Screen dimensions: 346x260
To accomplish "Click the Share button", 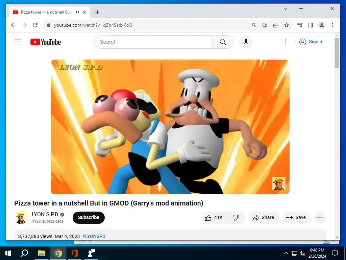I will click(264, 218).
